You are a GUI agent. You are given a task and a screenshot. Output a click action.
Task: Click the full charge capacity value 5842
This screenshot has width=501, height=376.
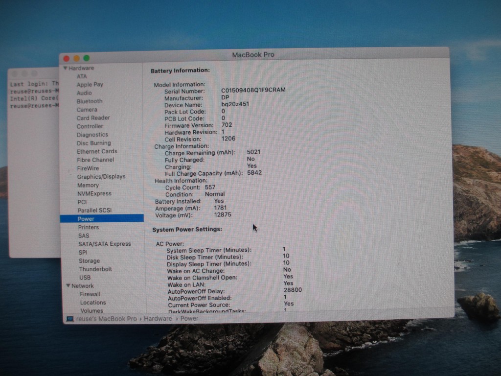[x=254, y=173]
